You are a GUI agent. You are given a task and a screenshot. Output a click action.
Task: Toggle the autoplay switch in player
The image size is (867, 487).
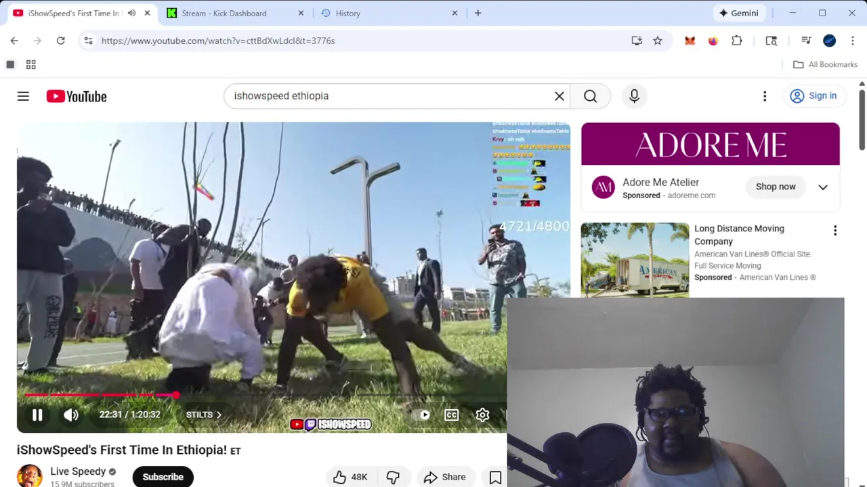(x=424, y=415)
